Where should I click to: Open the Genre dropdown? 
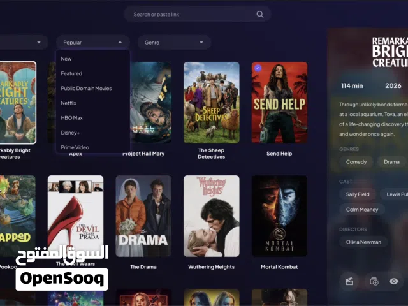click(x=174, y=43)
